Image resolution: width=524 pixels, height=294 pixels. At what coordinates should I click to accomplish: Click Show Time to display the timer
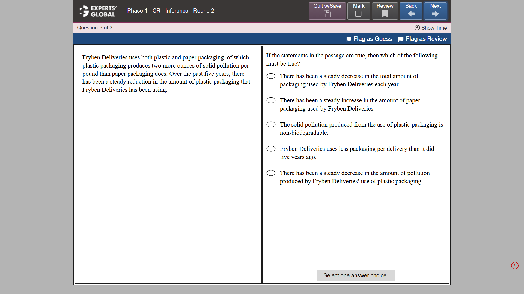click(x=434, y=28)
